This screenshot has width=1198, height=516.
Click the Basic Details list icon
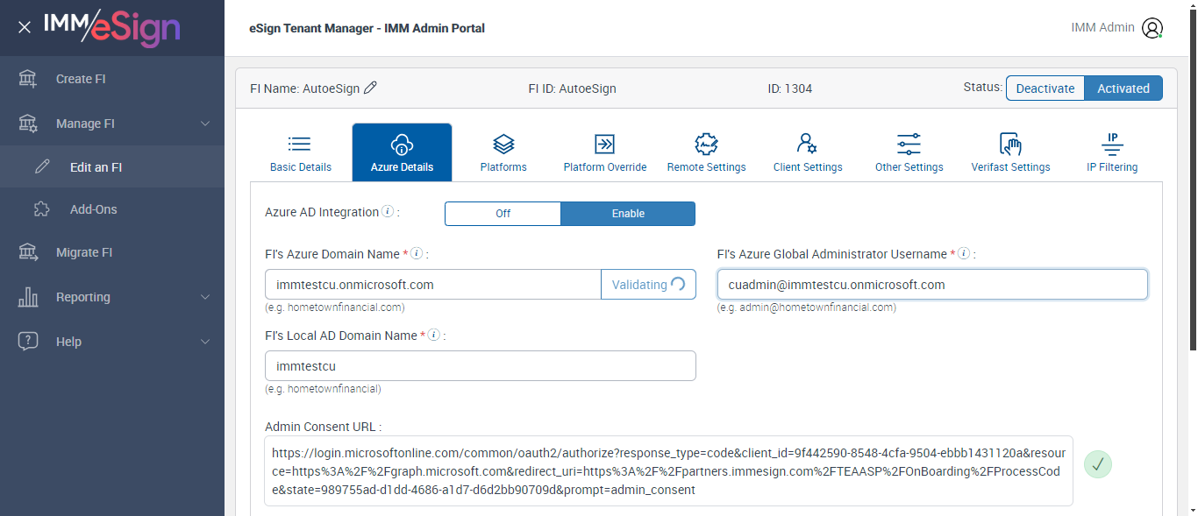[x=300, y=144]
